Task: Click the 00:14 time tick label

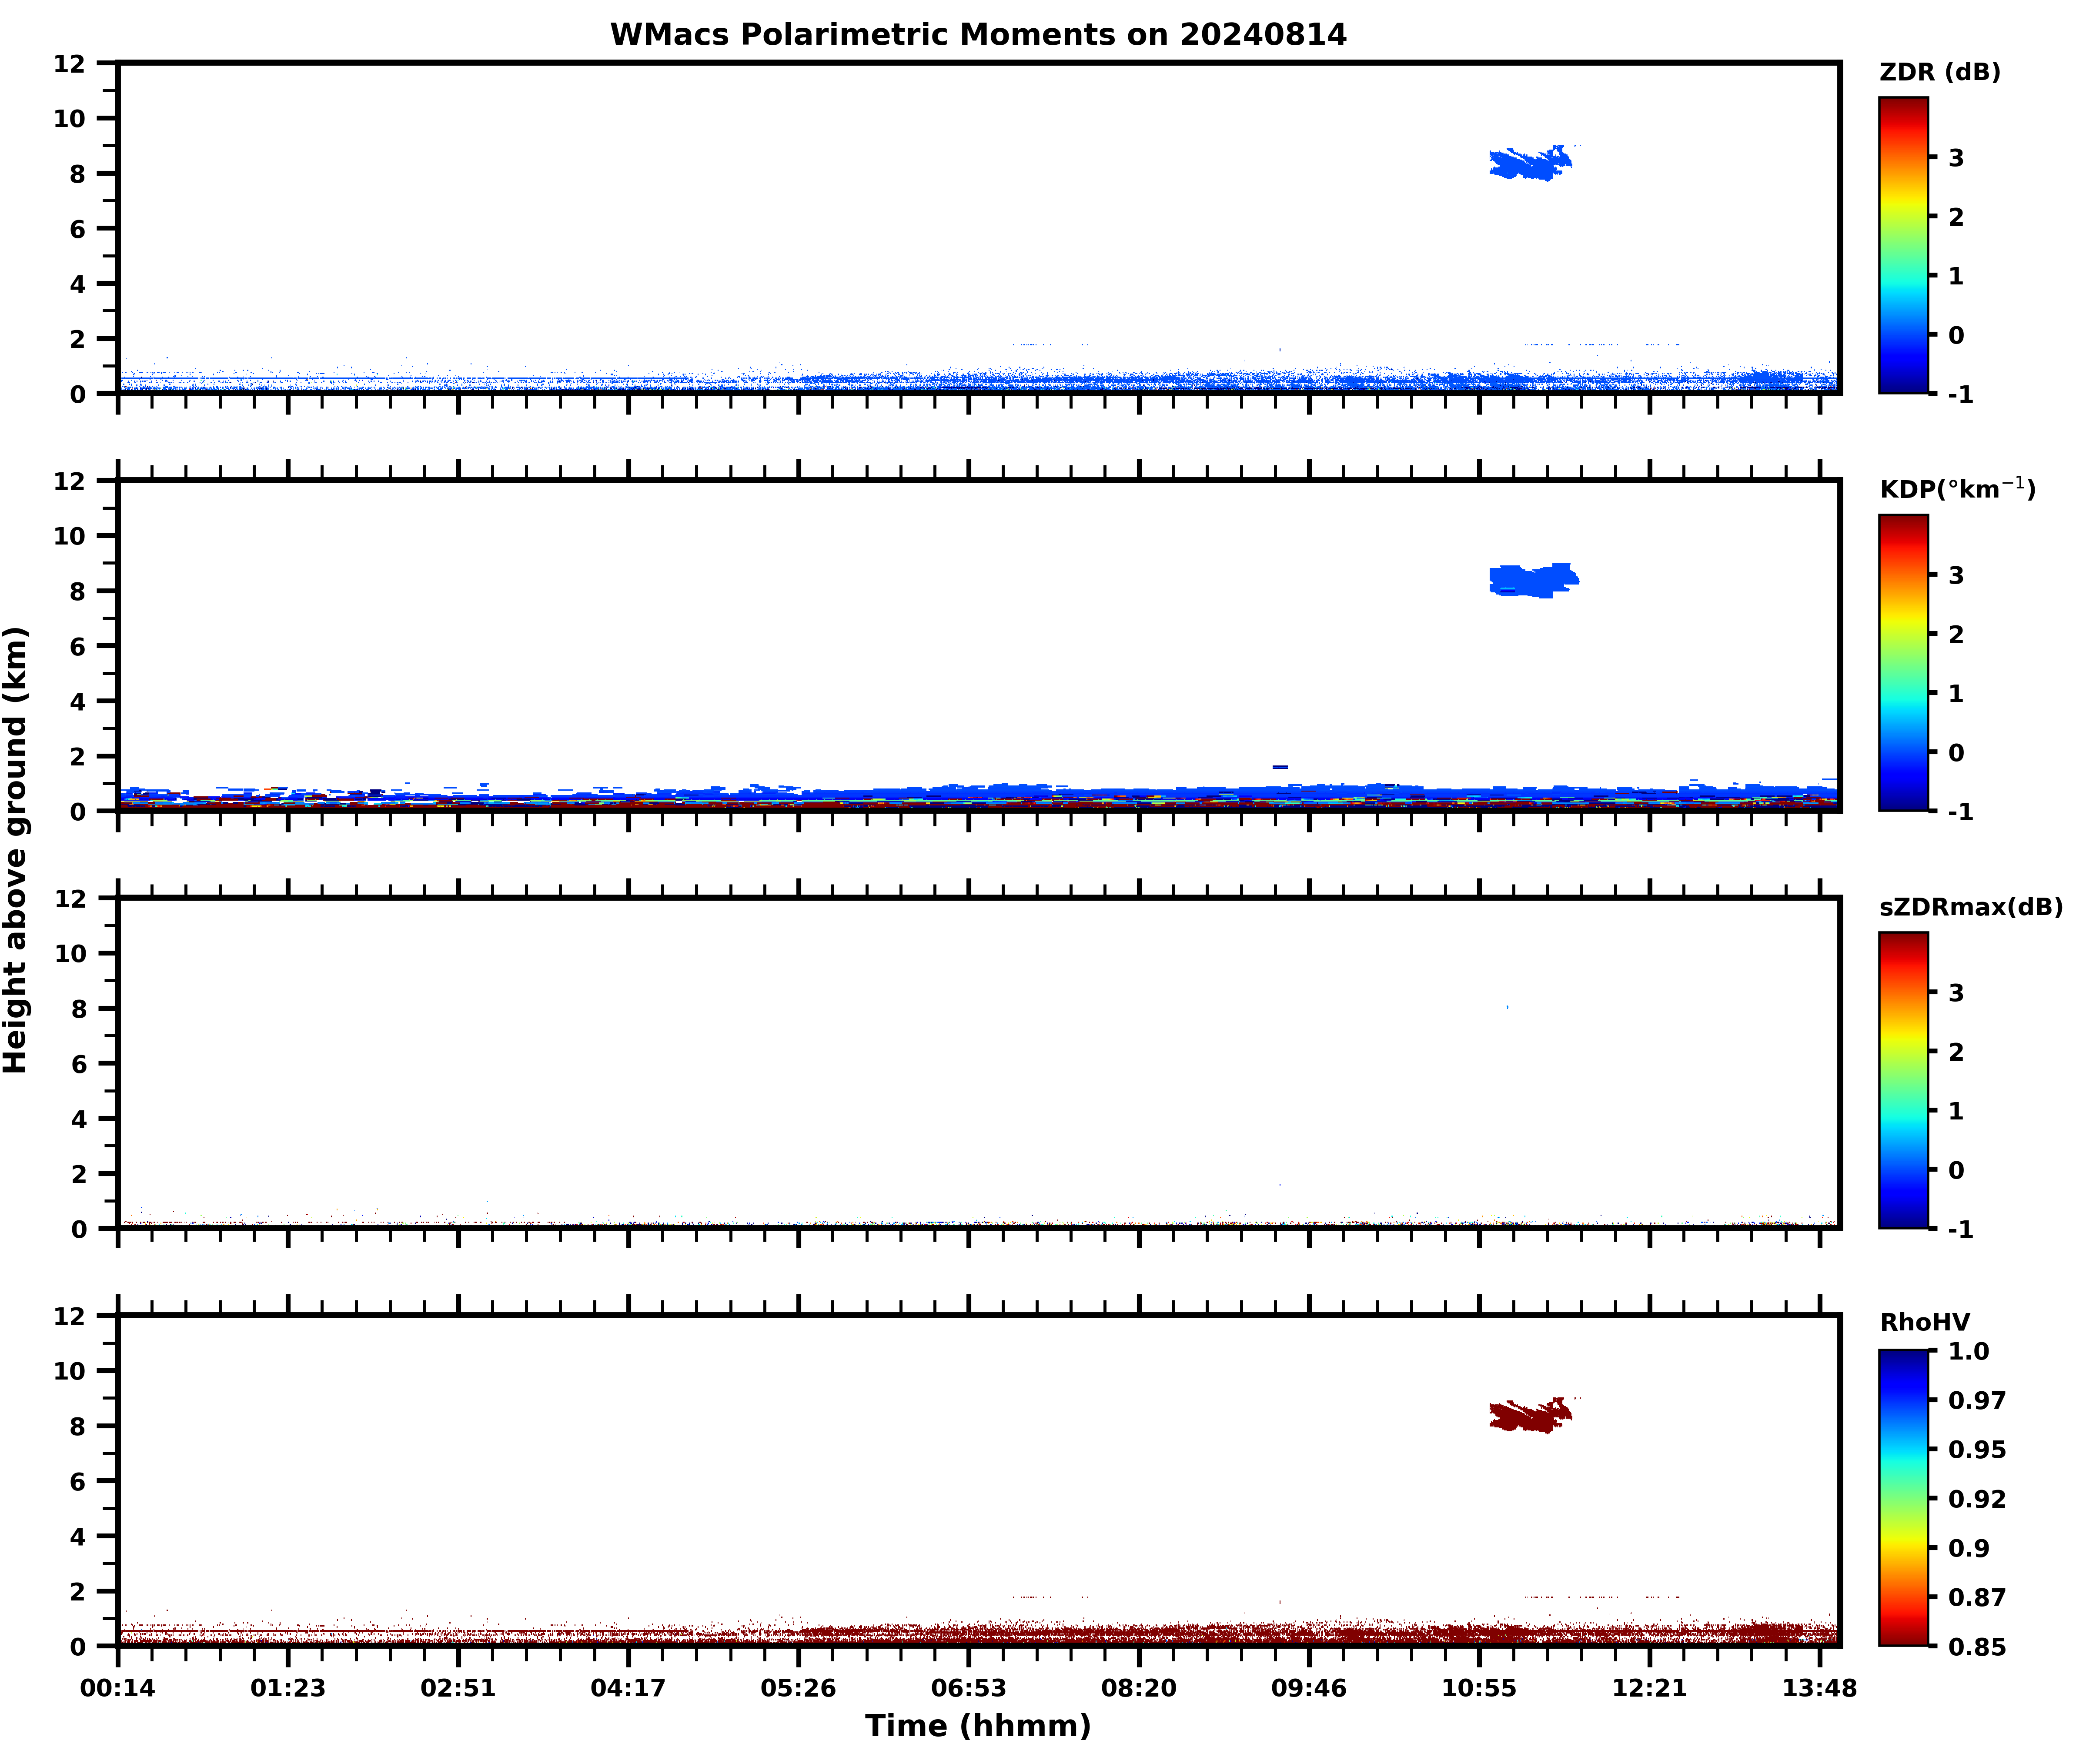Action: [118, 1688]
